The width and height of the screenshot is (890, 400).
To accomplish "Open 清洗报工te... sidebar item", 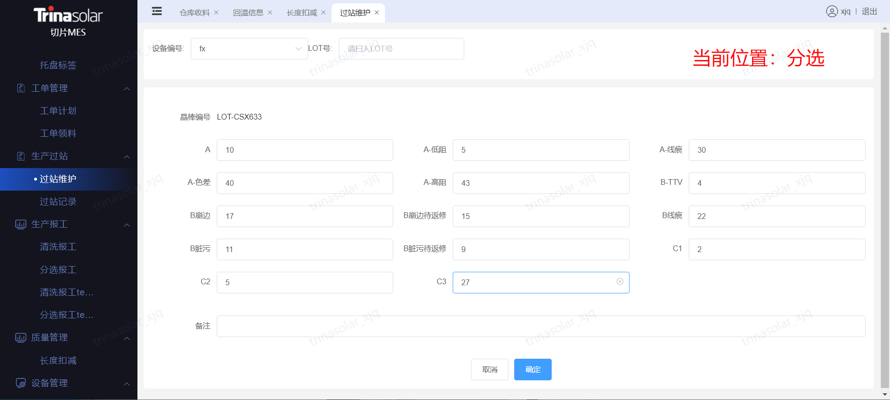I will point(67,292).
